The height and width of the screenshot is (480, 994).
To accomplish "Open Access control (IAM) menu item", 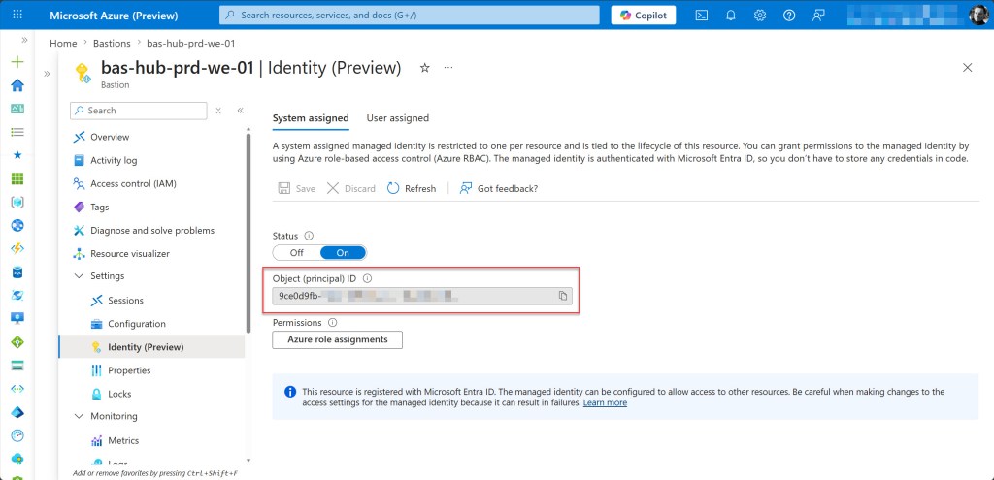I will pyautogui.click(x=133, y=183).
